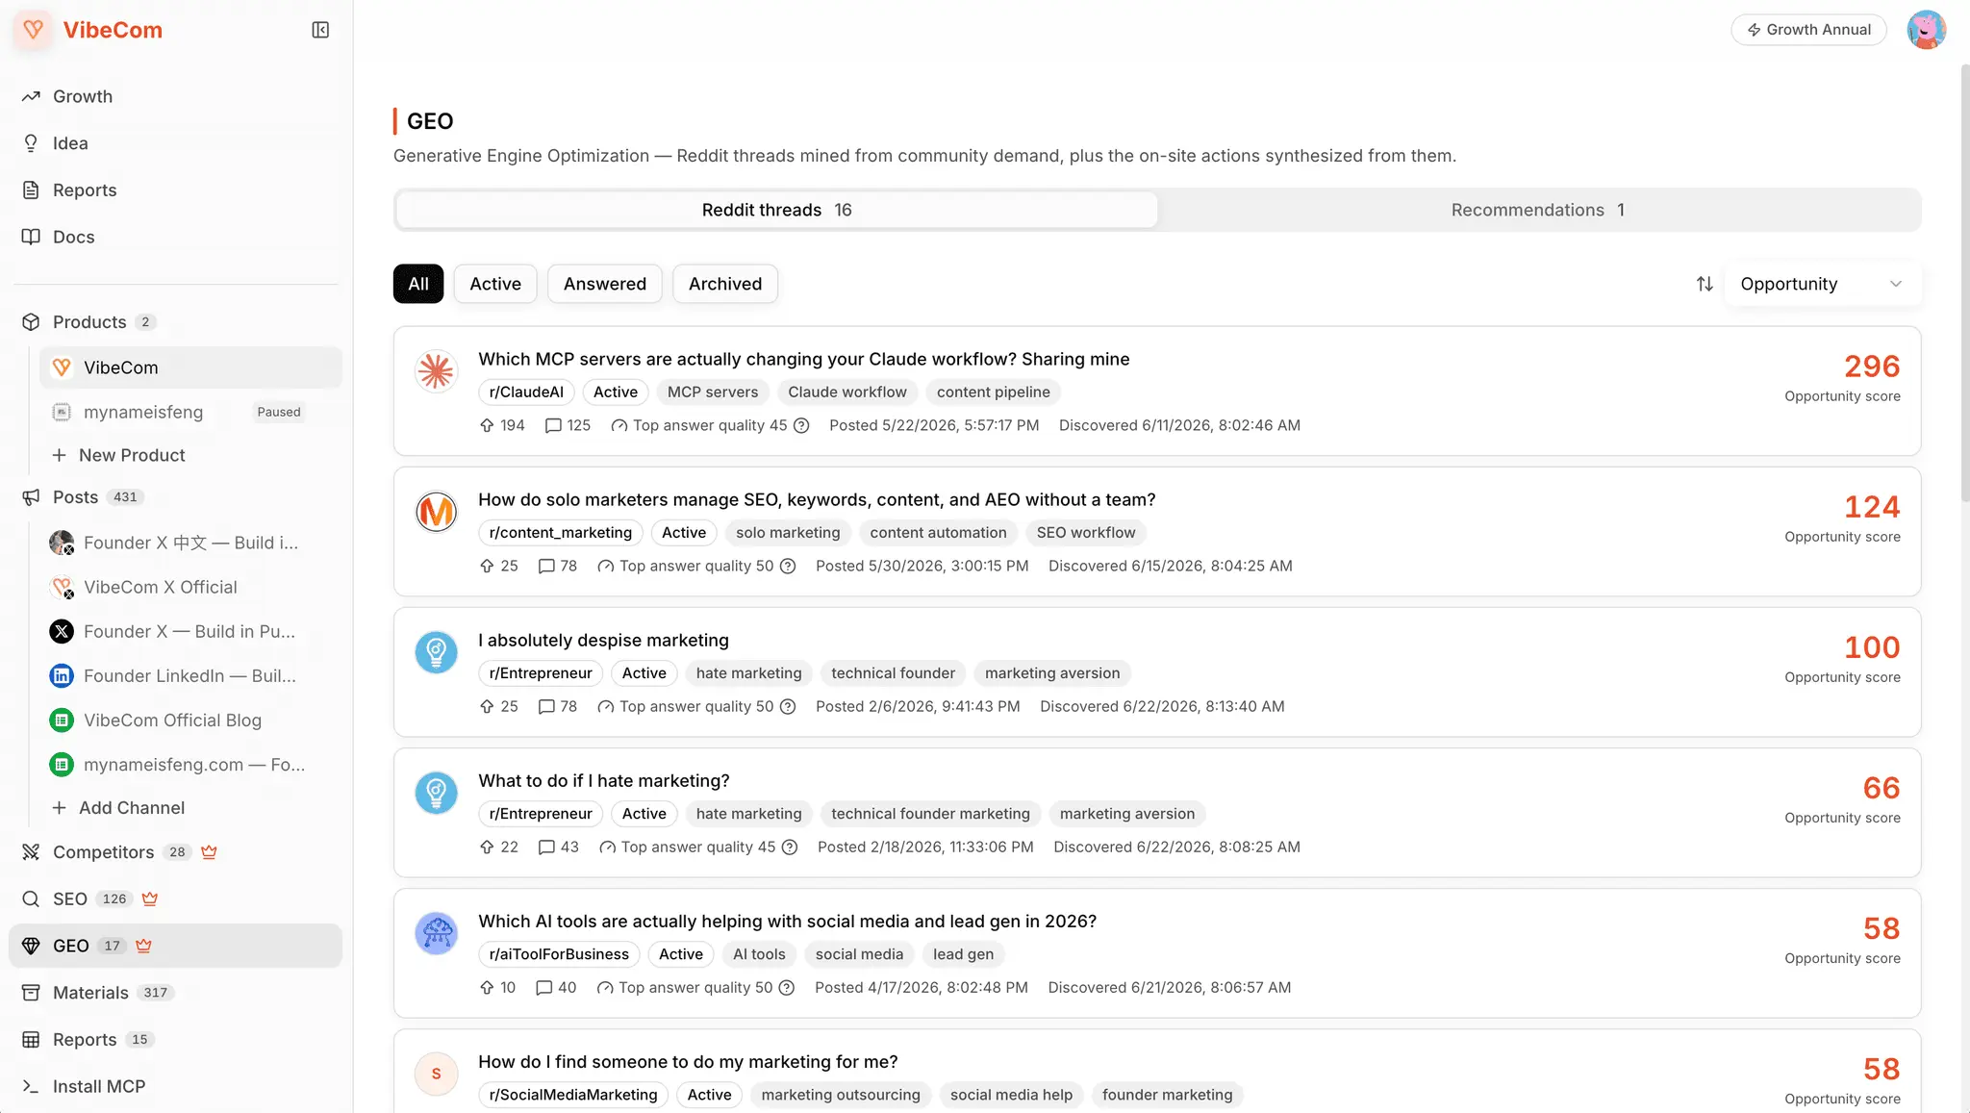Open the Install MCP item
The height and width of the screenshot is (1113, 1970).
[175, 1086]
